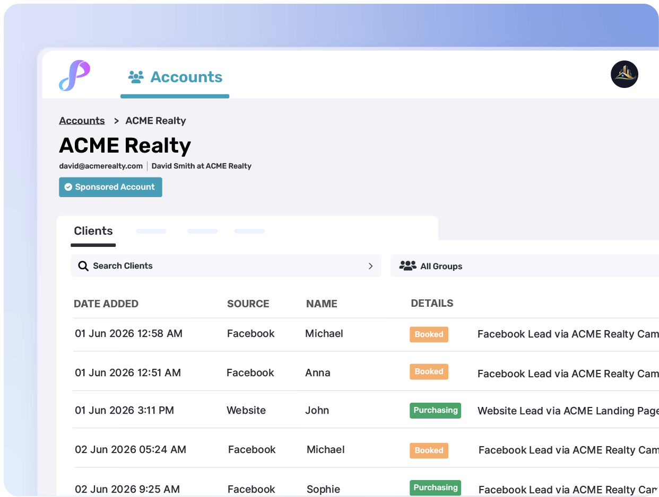Click the Sponsored Account badge button
The height and width of the screenshot is (497, 659).
pos(110,187)
